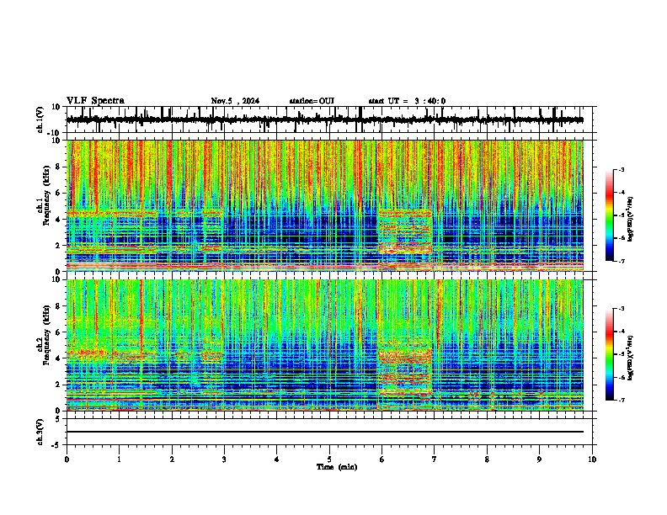The width and height of the screenshot is (667, 515).
Task: Click the 'ch.3(V)' axis label
Action: tap(40, 432)
